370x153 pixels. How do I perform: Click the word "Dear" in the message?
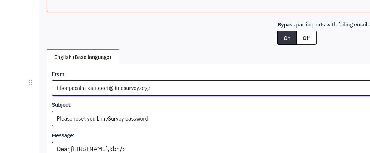pos(63,149)
